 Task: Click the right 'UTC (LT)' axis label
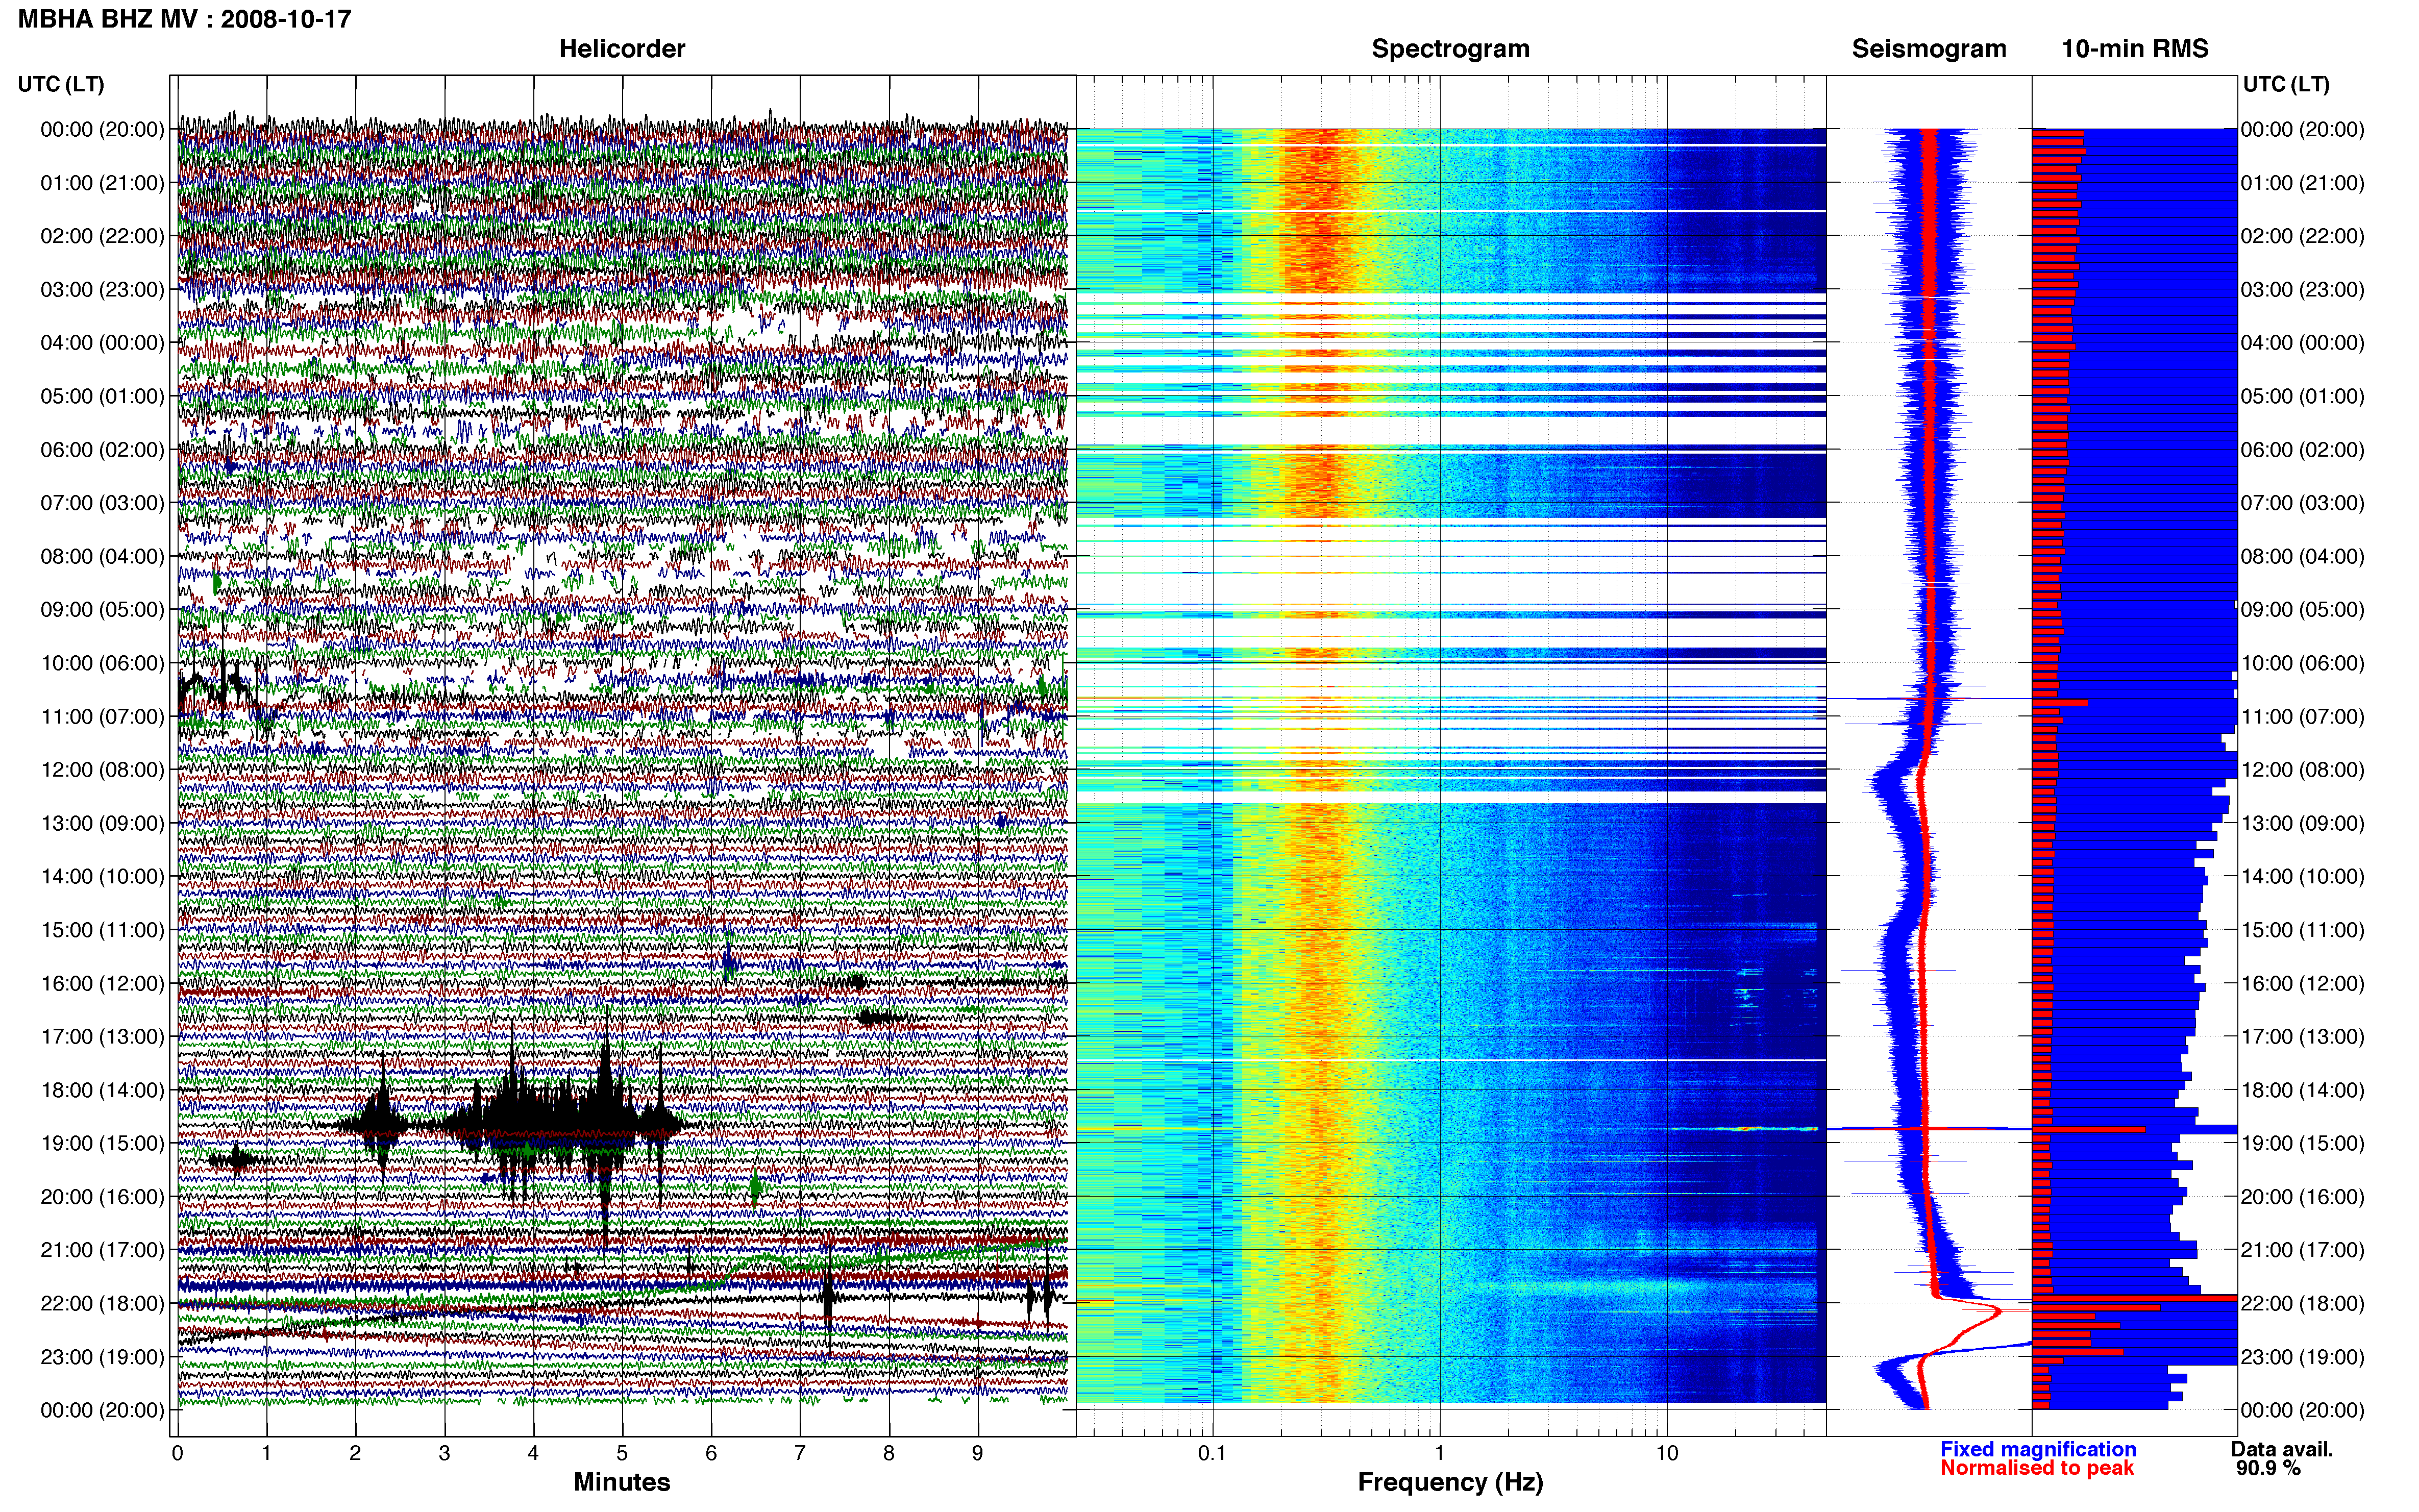(2286, 84)
